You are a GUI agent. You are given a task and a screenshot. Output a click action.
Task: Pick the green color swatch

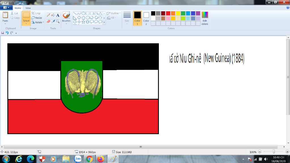pos(183,13)
